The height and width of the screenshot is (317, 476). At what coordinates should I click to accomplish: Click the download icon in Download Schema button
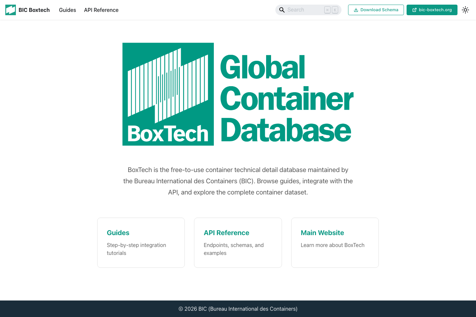click(x=356, y=10)
